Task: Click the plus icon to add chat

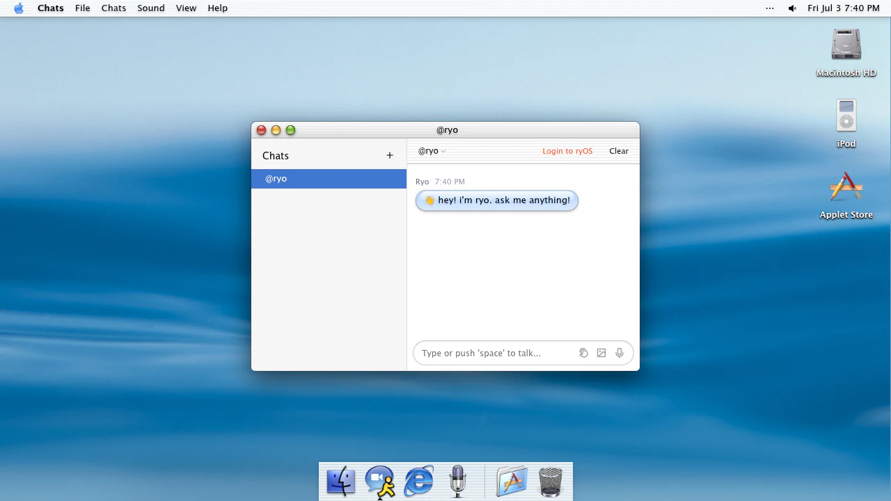Action: [390, 155]
